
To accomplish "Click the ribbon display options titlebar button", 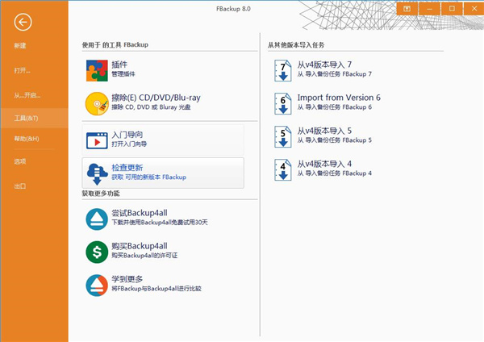I will click(x=409, y=9).
